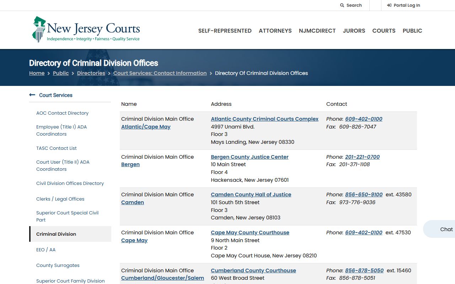Open Cumberland/Gloucester/Salem vicinage link

point(162,278)
